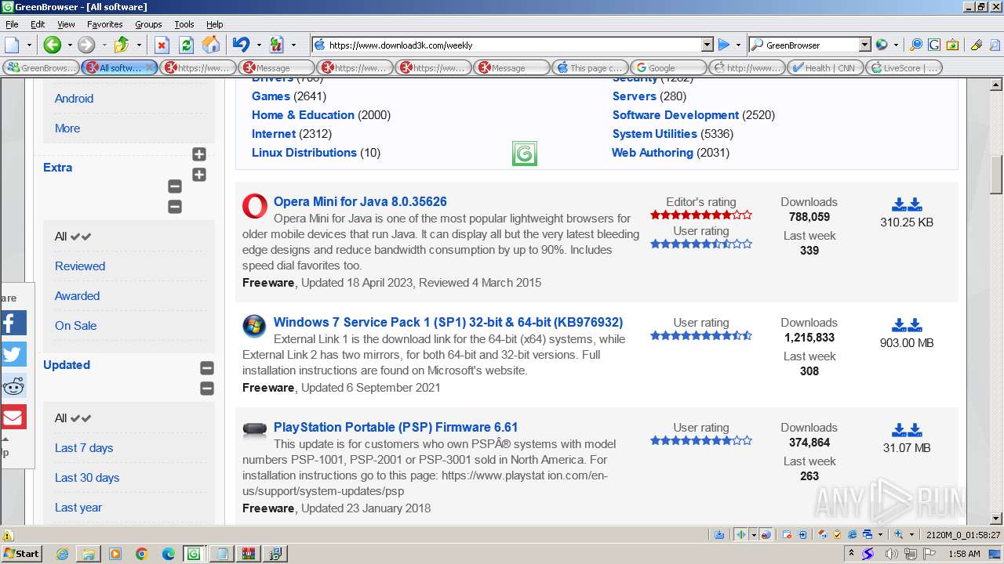This screenshot has height=564, width=1004.
Task: Open PlayStation Portable Firmware 6.61 link
Action: coord(395,427)
